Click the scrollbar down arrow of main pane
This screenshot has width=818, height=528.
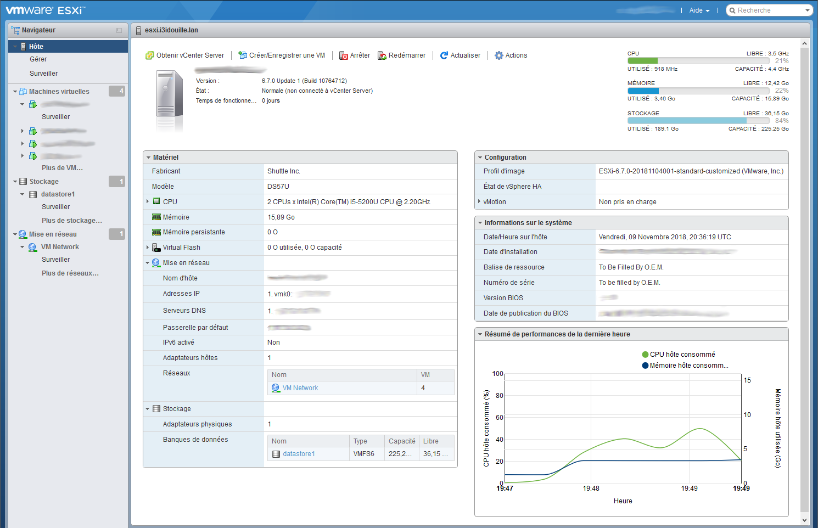pos(804,520)
